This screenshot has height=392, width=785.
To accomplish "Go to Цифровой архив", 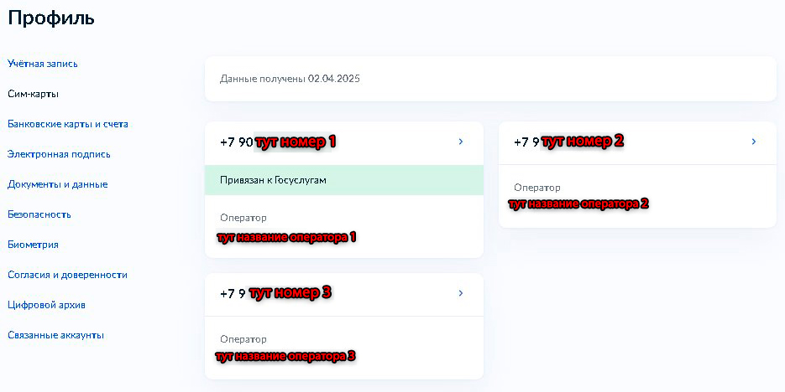I will tap(46, 305).
